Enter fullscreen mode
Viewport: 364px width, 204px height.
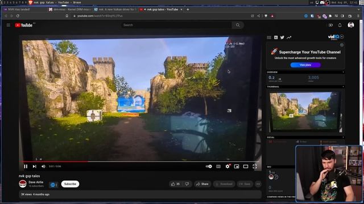pyautogui.click(x=255, y=166)
